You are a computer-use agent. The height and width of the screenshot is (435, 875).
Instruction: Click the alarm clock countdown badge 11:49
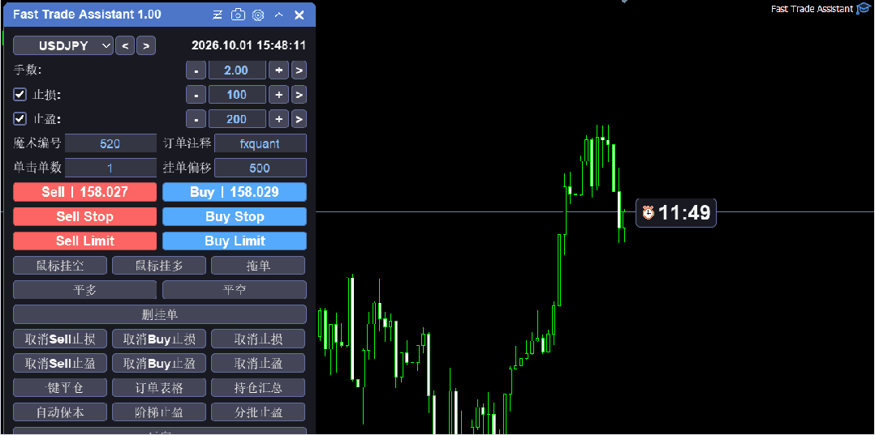pos(676,212)
